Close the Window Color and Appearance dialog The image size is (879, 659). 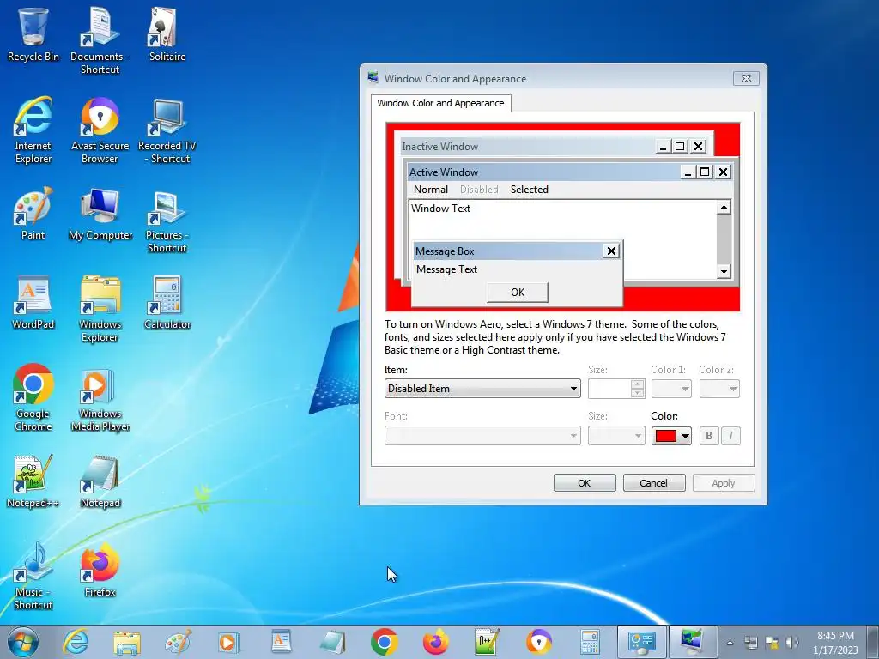746,78
